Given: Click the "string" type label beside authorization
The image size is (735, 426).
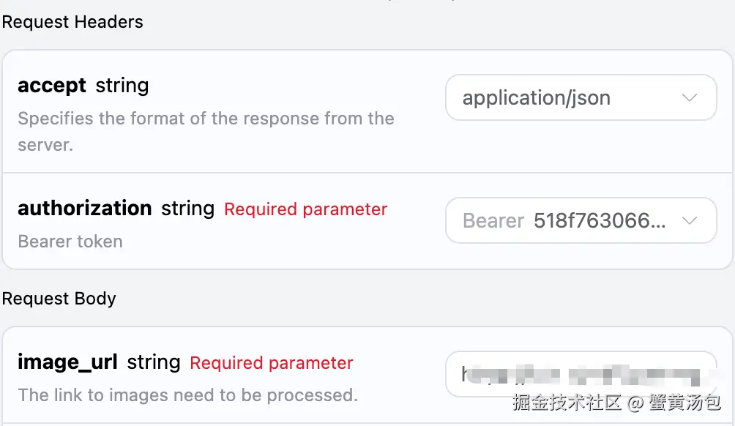Looking at the screenshot, I should [187, 209].
